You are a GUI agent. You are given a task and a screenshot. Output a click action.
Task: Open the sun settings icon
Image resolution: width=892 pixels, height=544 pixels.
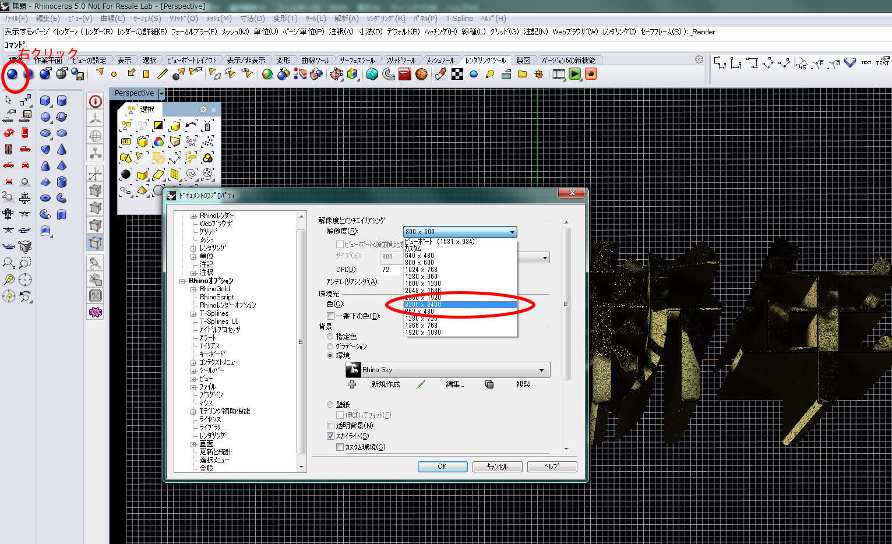point(539,74)
